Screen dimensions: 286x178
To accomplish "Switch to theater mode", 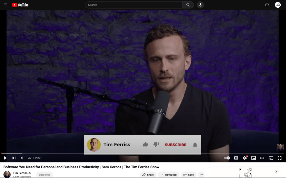I will click(x=262, y=158).
